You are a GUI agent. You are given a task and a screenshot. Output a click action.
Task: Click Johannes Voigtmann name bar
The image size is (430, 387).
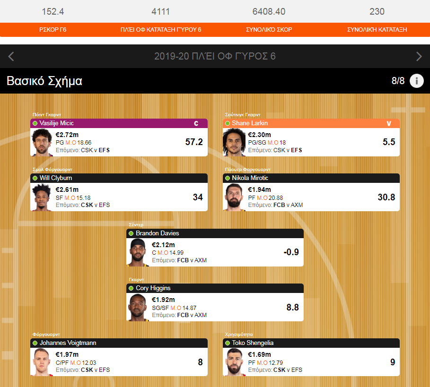(x=119, y=343)
